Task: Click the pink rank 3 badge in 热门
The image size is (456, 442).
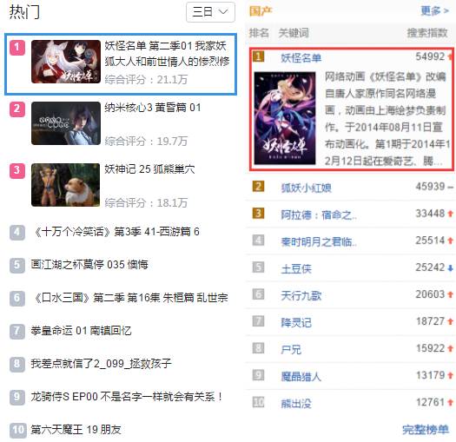Action: 17,171
